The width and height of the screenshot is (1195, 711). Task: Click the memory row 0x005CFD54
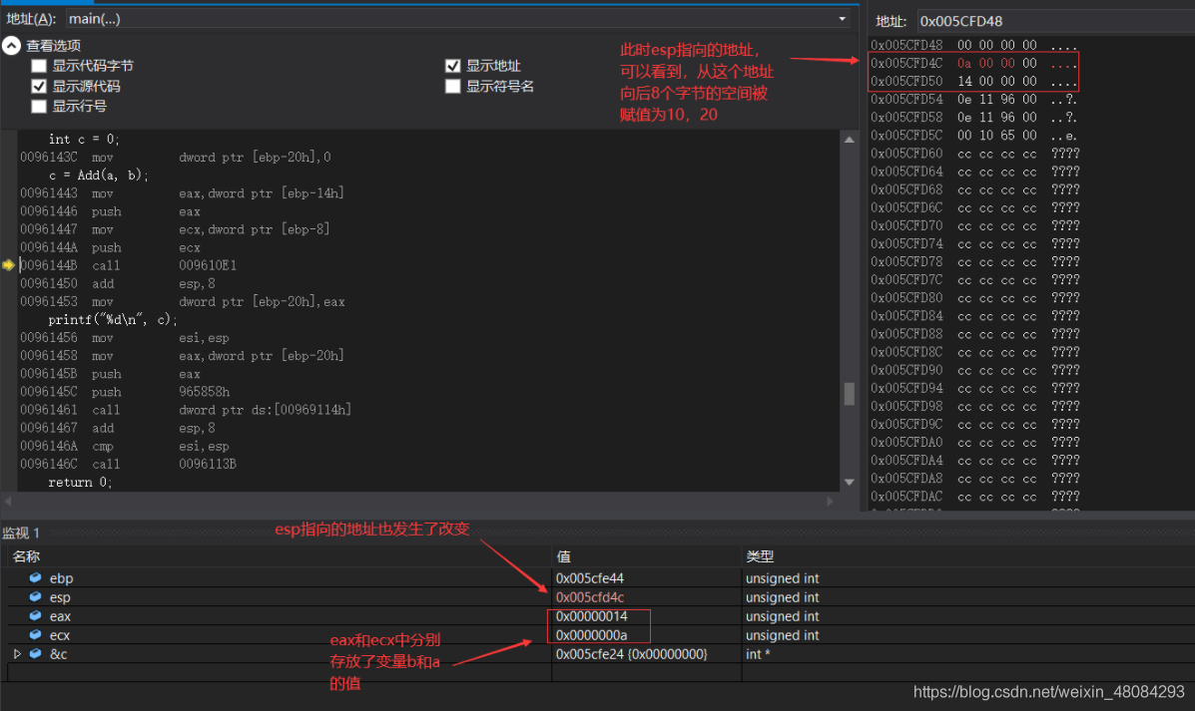point(974,100)
